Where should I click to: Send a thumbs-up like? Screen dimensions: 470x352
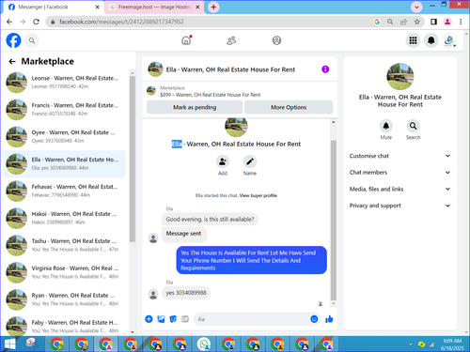[329, 319]
